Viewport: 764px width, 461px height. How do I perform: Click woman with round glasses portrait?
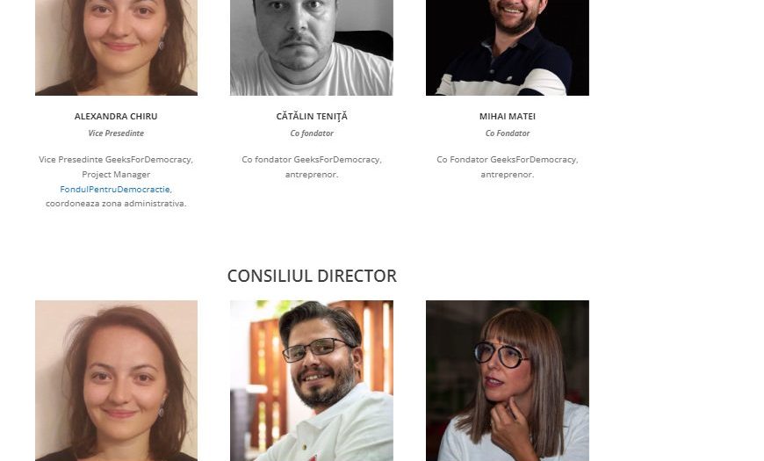(508, 380)
